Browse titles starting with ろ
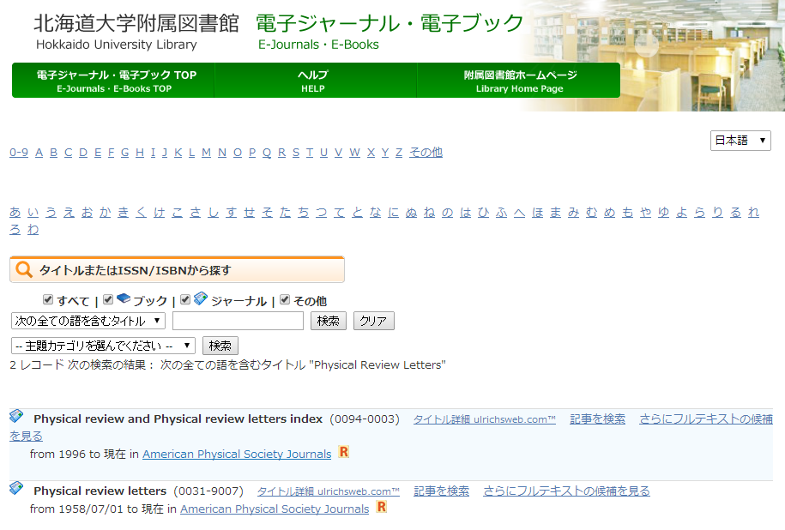The width and height of the screenshot is (785, 530). 15,230
